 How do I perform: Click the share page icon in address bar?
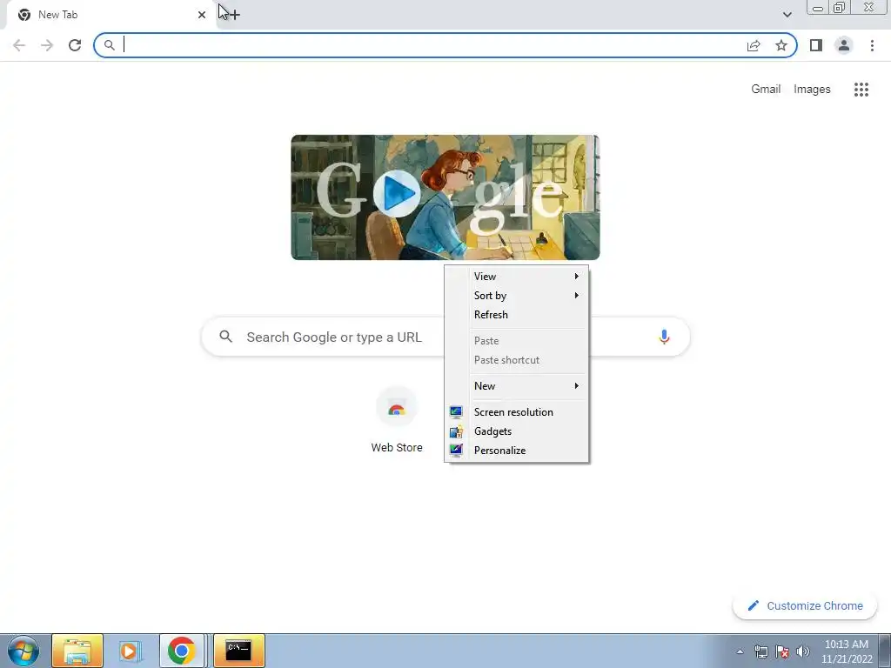754,45
